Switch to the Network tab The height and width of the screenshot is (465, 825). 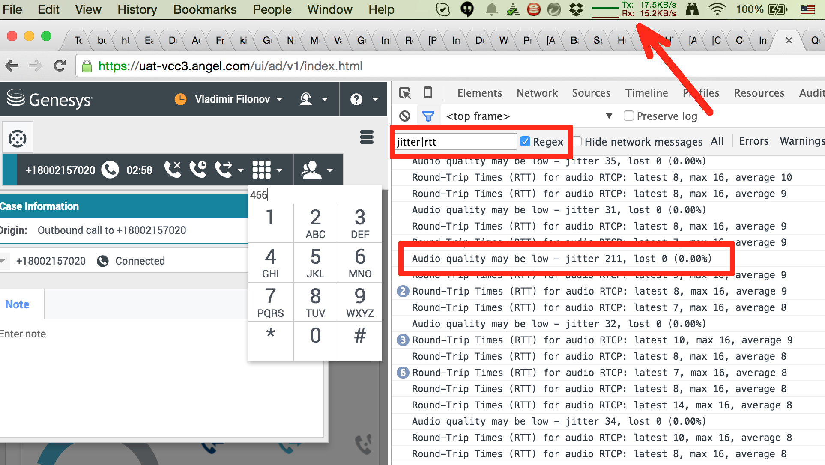pos(537,93)
